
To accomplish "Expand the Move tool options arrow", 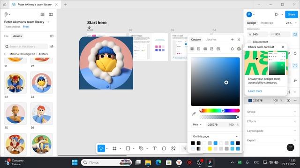I will [x=107, y=148].
